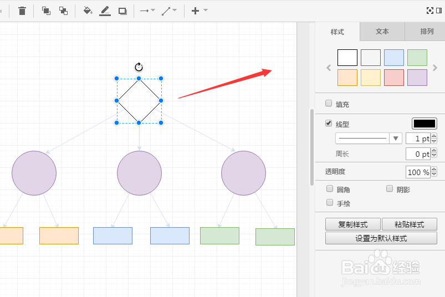Image resolution: width=445 pixels, height=297 pixels.
Task: Select the To Front icon
Action: coord(46,11)
